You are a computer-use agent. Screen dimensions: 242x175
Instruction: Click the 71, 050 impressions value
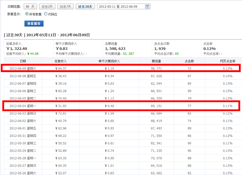(156, 136)
